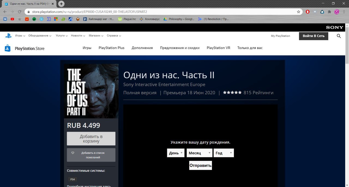This screenshot has width=349, height=187.
Task: Open the Revolution bookmark
Action: pos(213,19)
